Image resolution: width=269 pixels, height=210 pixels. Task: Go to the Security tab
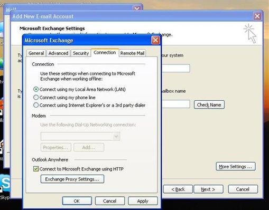[81, 53]
